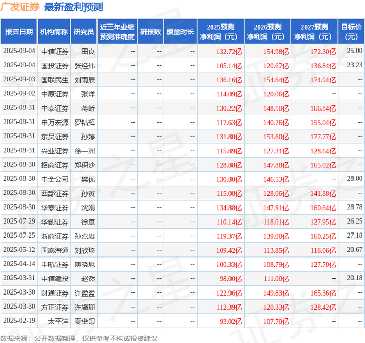This screenshot has height=343, width=365.
Task: Click the 139.00亿 profit value
Action: click(276, 236)
